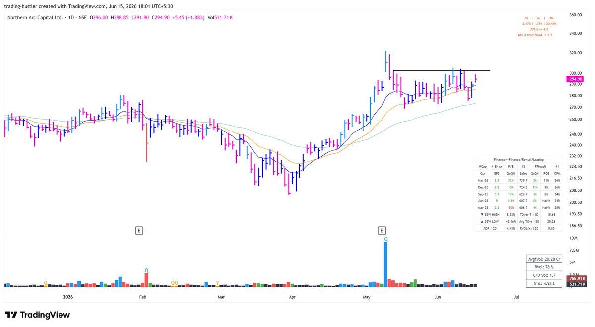Image resolution: width=595 pixels, height=327 pixels.
Task: Click the orange Y marker near March
Action: (217, 283)
